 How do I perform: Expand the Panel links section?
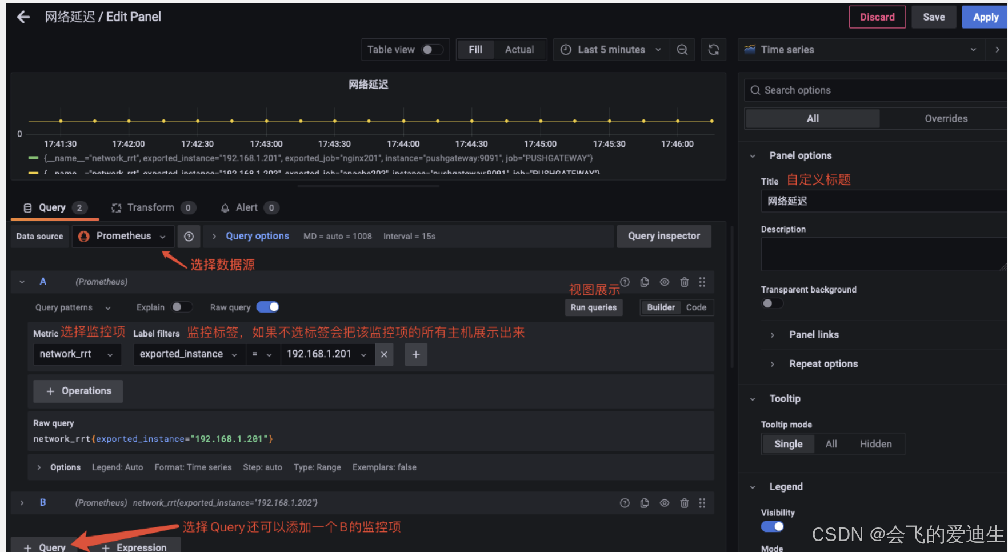tap(814, 335)
